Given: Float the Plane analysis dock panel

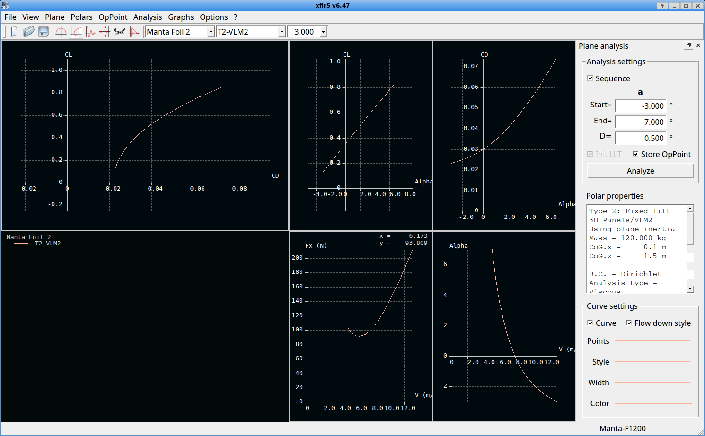Looking at the screenshot, I should 689,45.
